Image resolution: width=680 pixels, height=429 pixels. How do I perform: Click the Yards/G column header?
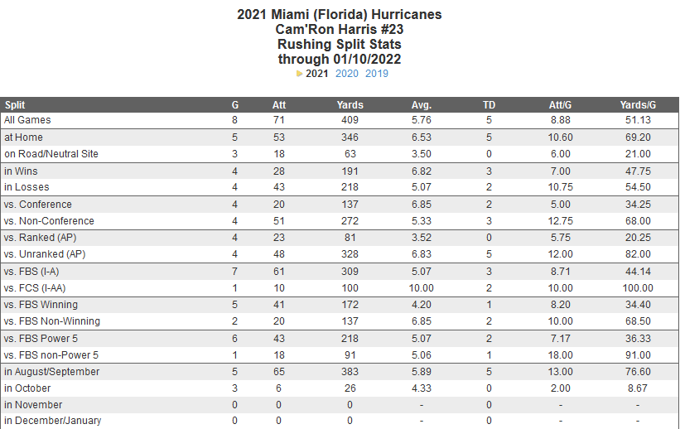point(638,105)
